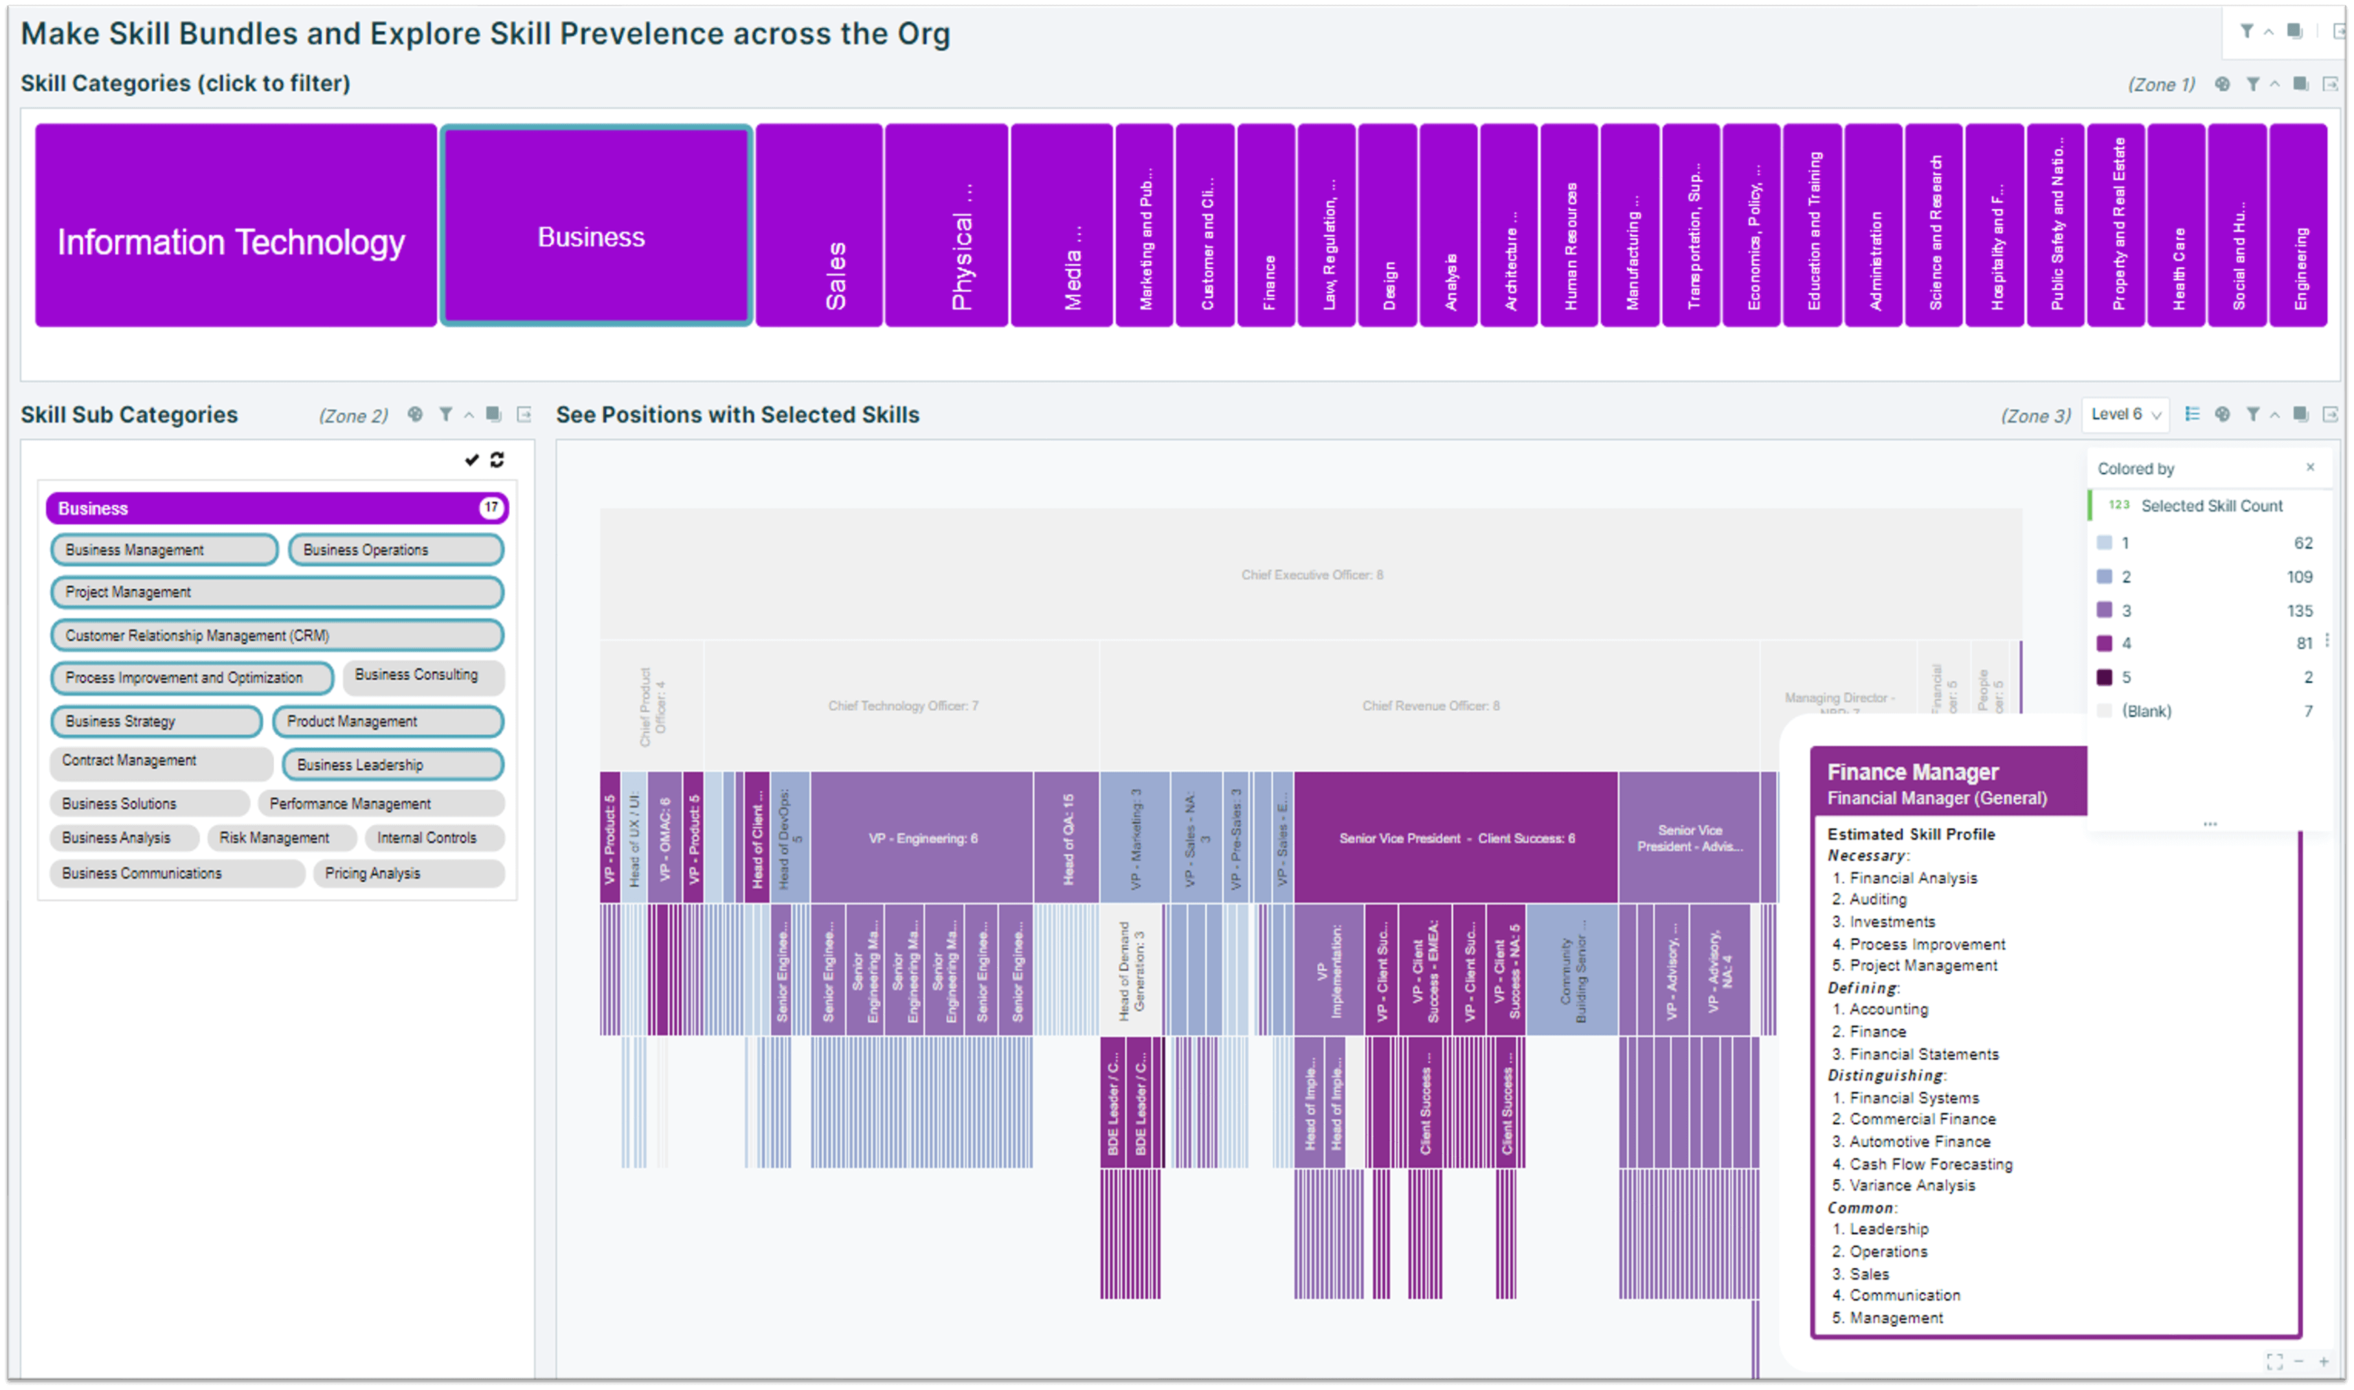Click the refresh icon in Skill Sub Categories
Image resolution: width=2354 pixels, height=1390 pixels.
[x=497, y=459]
